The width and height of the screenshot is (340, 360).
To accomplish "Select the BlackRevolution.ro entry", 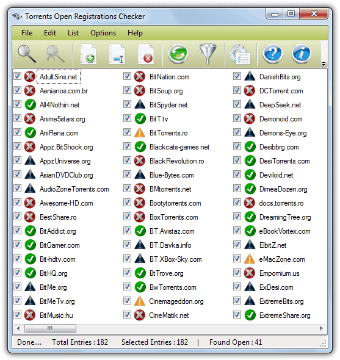I will coord(176,161).
